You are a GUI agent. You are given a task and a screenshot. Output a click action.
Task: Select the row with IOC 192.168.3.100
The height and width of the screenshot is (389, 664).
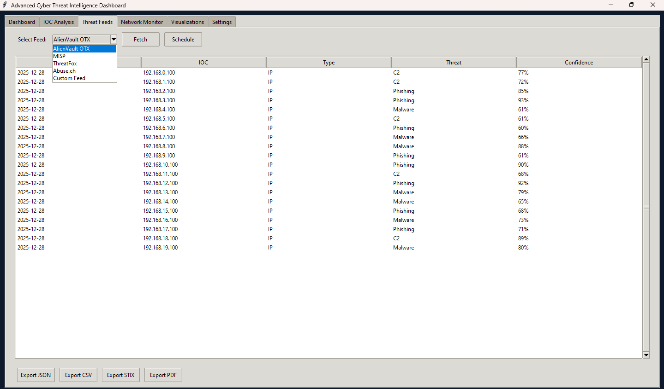coord(159,100)
